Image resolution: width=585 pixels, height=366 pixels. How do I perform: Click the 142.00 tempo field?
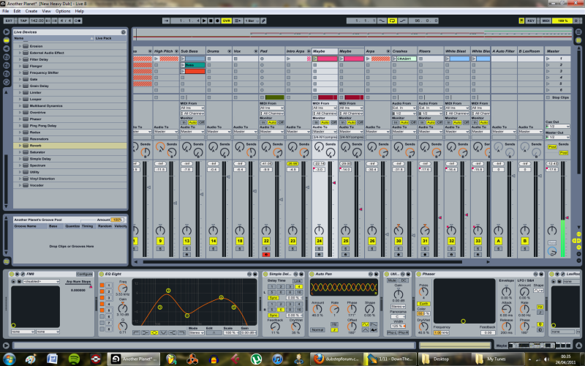point(37,21)
